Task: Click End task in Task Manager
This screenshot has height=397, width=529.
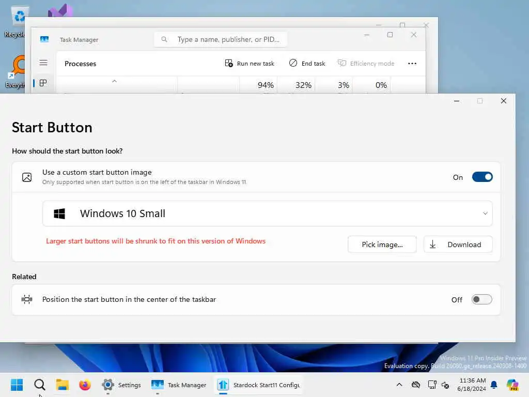Action: (x=307, y=64)
